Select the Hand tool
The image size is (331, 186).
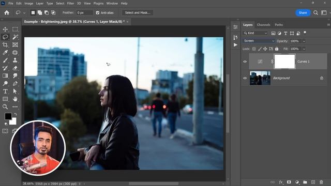tap(15, 99)
